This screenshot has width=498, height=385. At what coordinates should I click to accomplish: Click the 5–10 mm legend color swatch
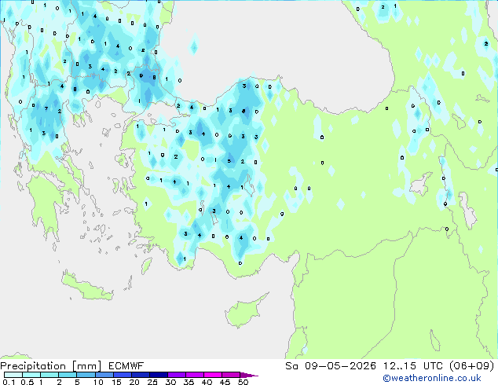tap(86, 375)
